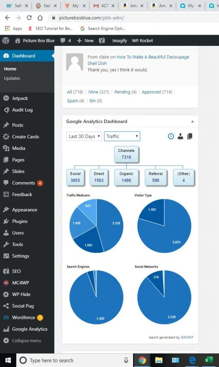Collapse the WordPress sidebar menu
This screenshot has height=367, width=219.
[x=26, y=340]
